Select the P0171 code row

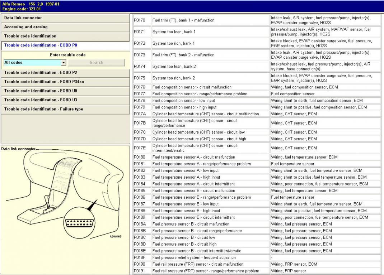[x=140, y=32]
